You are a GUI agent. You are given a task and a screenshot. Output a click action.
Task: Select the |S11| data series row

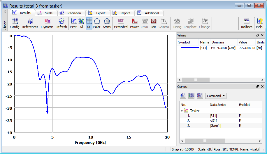coord(221,116)
